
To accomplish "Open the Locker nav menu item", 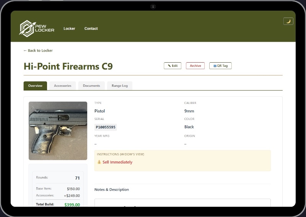I will (x=69, y=29).
